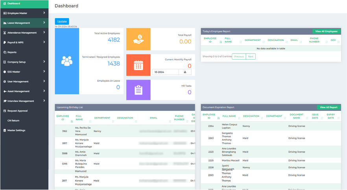
Task: Click the Master Settings icon
Action: (x=5, y=130)
